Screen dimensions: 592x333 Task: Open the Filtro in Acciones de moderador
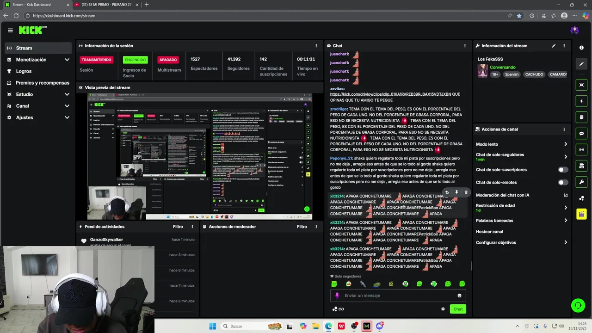click(x=302, y=227)
